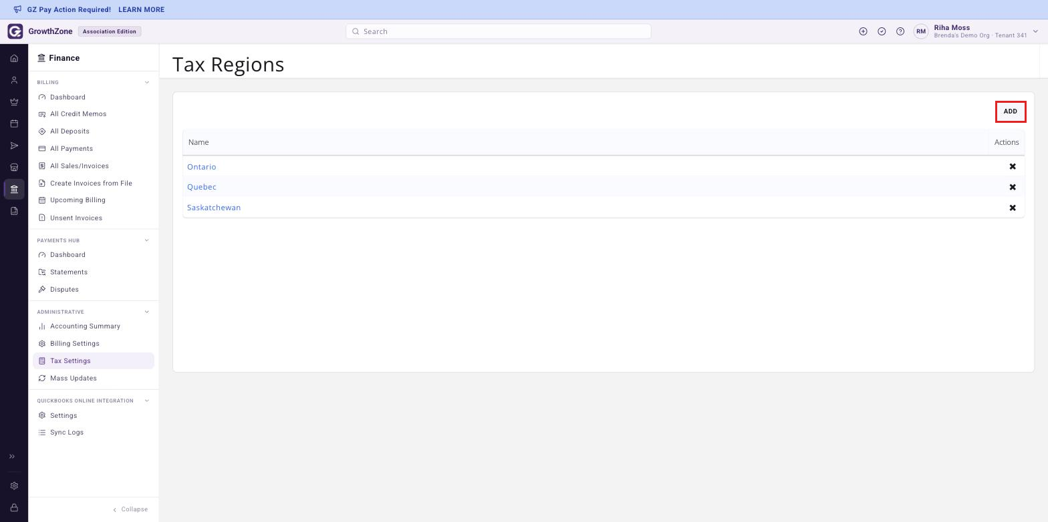Collapse the Finance sidebar panel
The width and height of the screenshot is (1048, 522).
(x=130, y=509)
